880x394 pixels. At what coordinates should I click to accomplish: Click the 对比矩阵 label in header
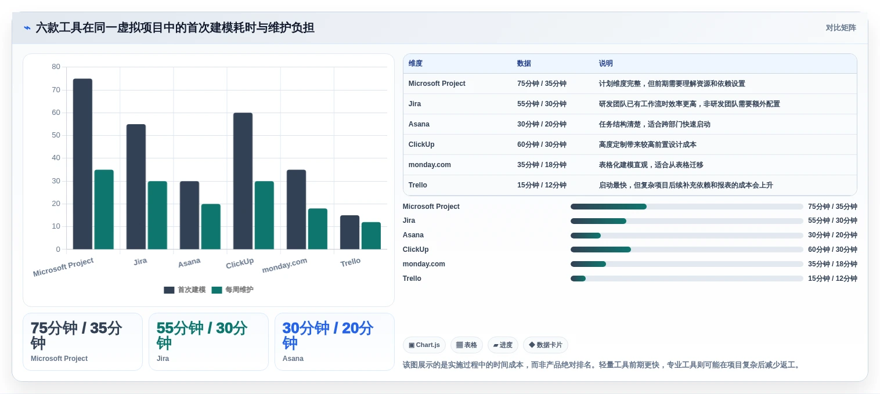pyautogui.click(x=841, y=28)
